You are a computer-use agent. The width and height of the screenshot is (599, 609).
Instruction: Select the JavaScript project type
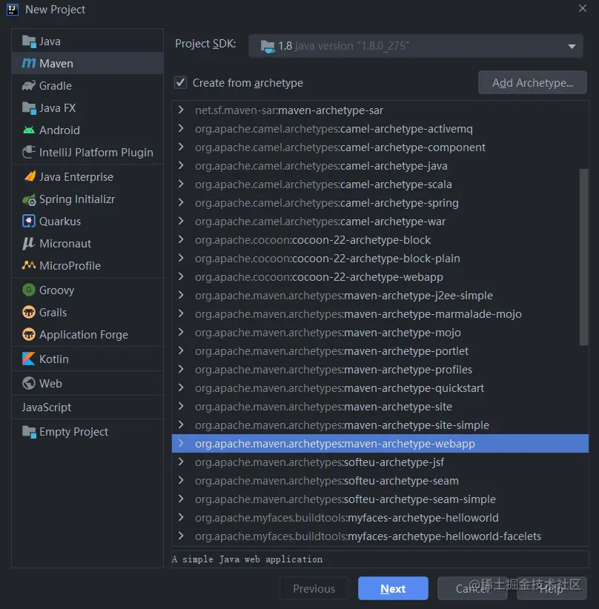tap(46, 407)
